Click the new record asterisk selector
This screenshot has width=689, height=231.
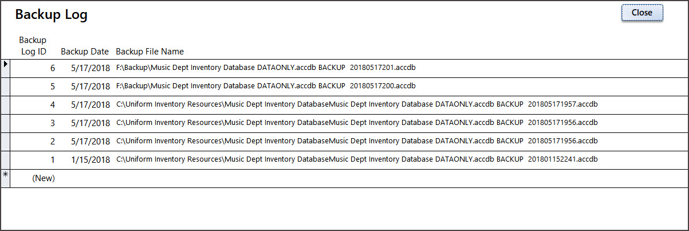coord(5,178)
